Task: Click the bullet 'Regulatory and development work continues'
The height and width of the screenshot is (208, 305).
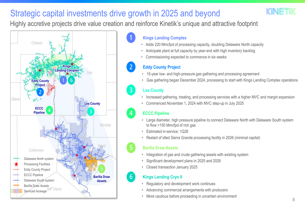Action: coord(181,184)
